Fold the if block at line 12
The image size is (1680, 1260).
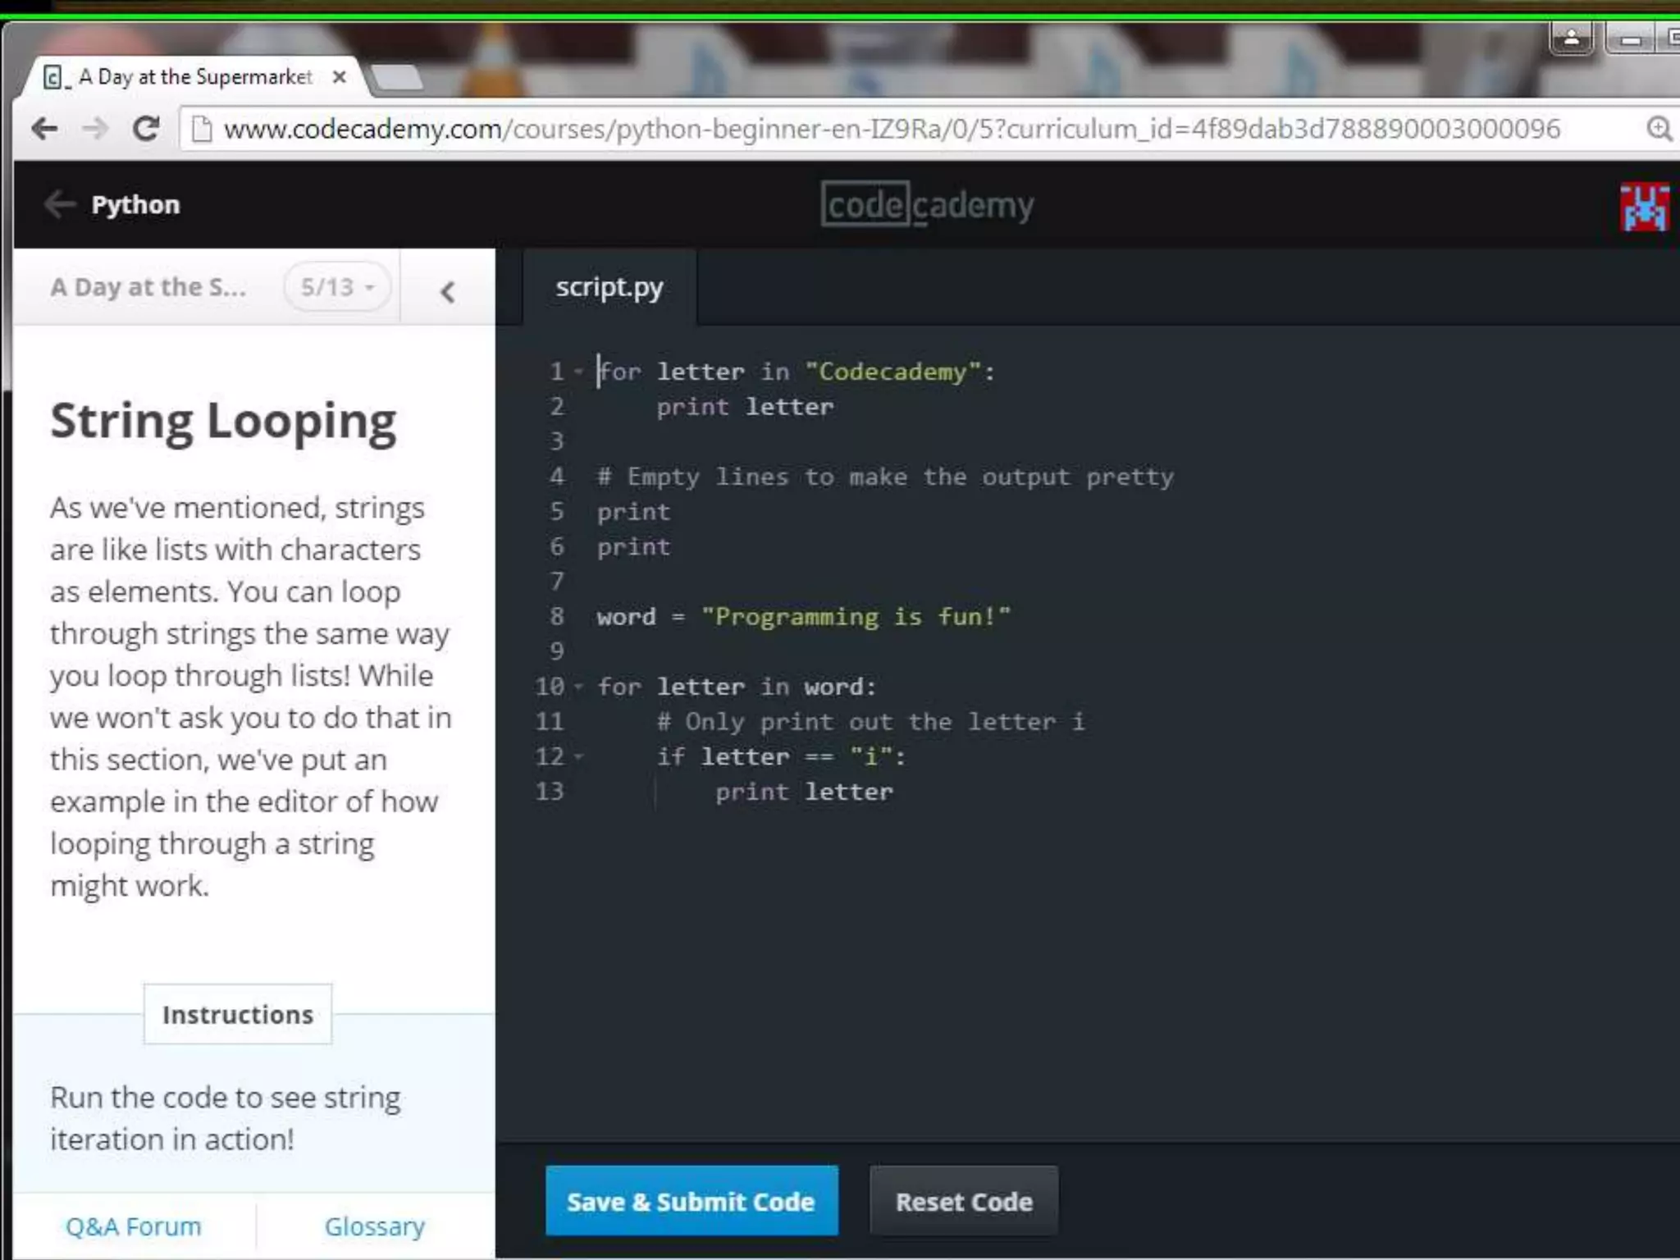[x=578, y=756]
